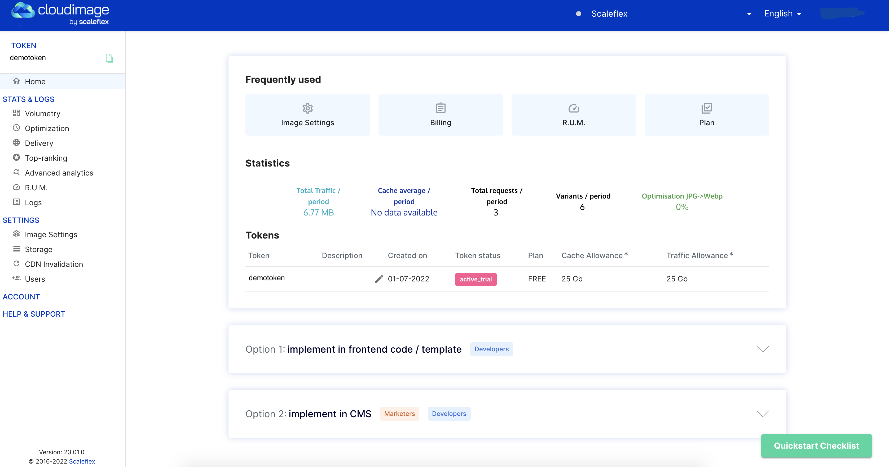
Task: Expand the ACCOUNT sidebar section
Action: pos(21,297)
